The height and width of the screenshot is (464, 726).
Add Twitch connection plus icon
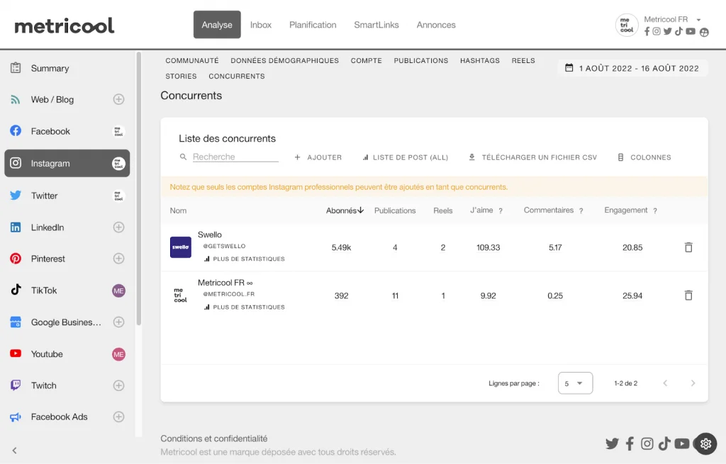click(118, 385)
